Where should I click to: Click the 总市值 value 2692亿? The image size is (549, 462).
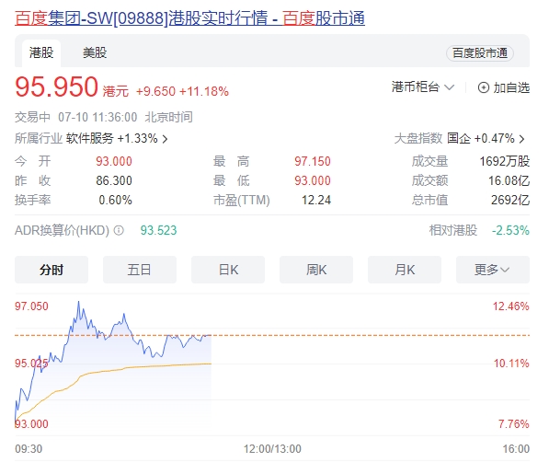point(510,200)
